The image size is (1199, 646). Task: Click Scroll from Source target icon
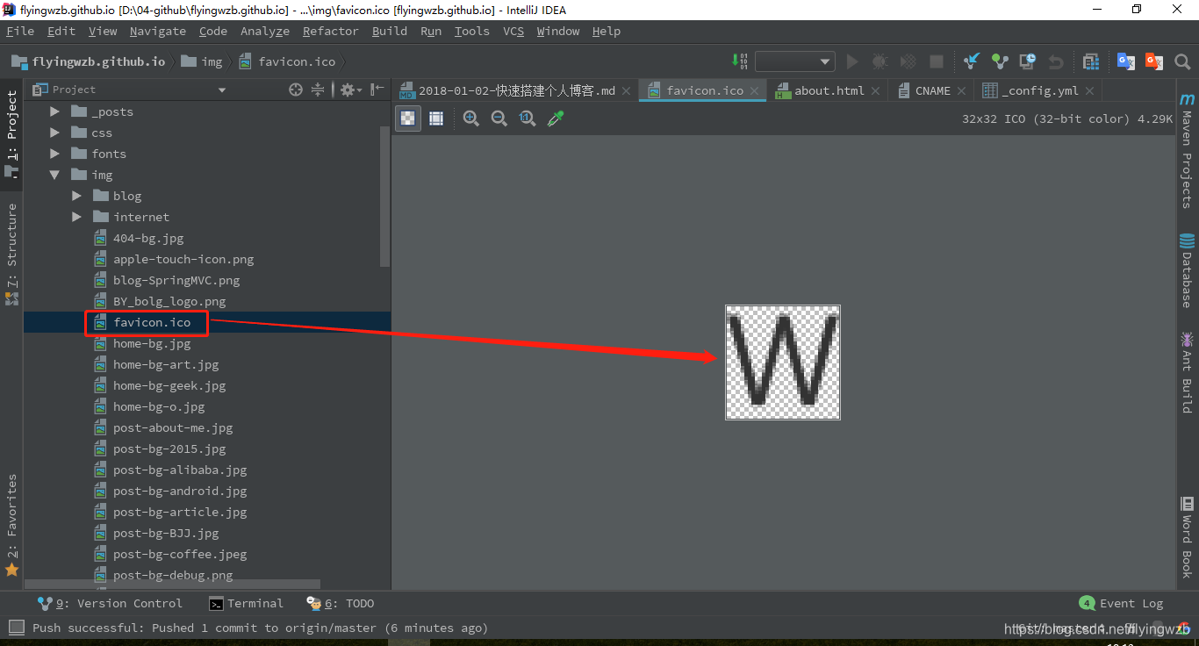[x=296, y=90]
